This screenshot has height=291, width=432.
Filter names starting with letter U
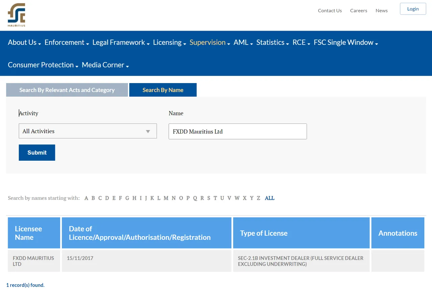click(x=222, y=198)
